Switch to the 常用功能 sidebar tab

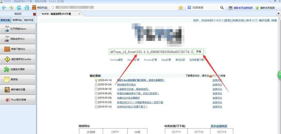(x=5, y=20)
